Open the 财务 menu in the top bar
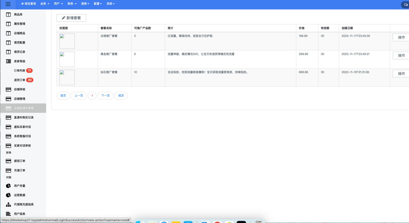This screenshot has width=409, height=223. tap(71, 4)
